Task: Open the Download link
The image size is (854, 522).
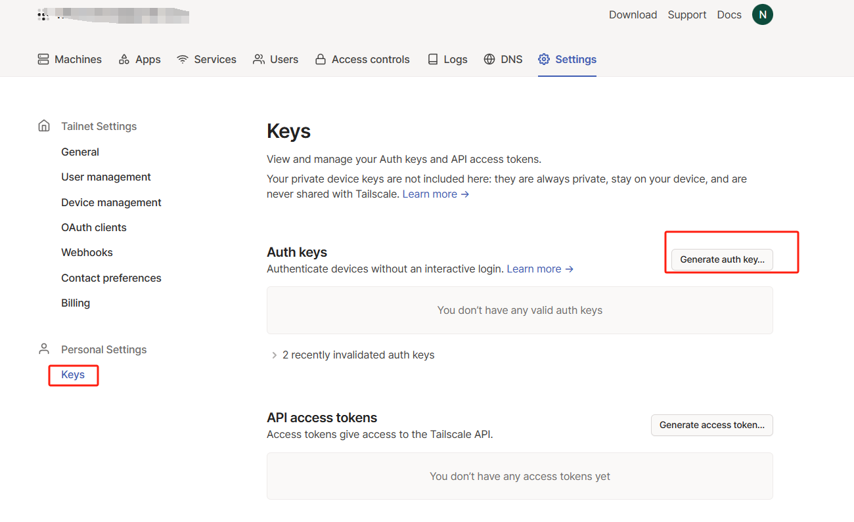Action: pos(633,14)
